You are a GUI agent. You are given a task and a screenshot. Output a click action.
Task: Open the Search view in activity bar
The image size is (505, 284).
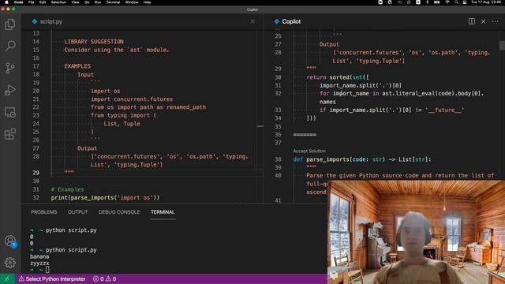(10, 46)
